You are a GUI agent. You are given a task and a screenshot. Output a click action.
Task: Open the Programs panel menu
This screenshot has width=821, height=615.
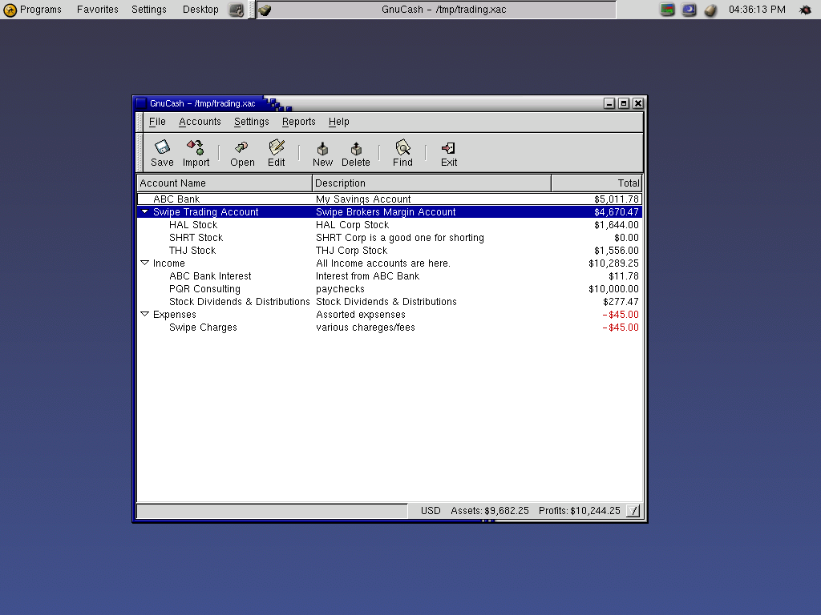[x=40, y=10]
